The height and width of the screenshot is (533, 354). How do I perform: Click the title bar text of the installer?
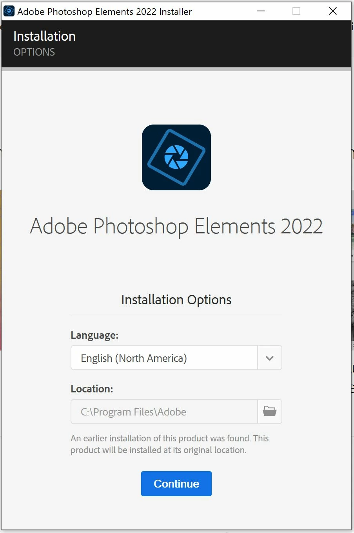[105, 12]
